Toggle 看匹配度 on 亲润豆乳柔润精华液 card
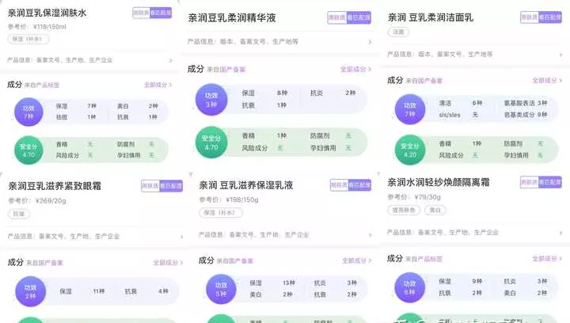570x323 pixels. 359,17
